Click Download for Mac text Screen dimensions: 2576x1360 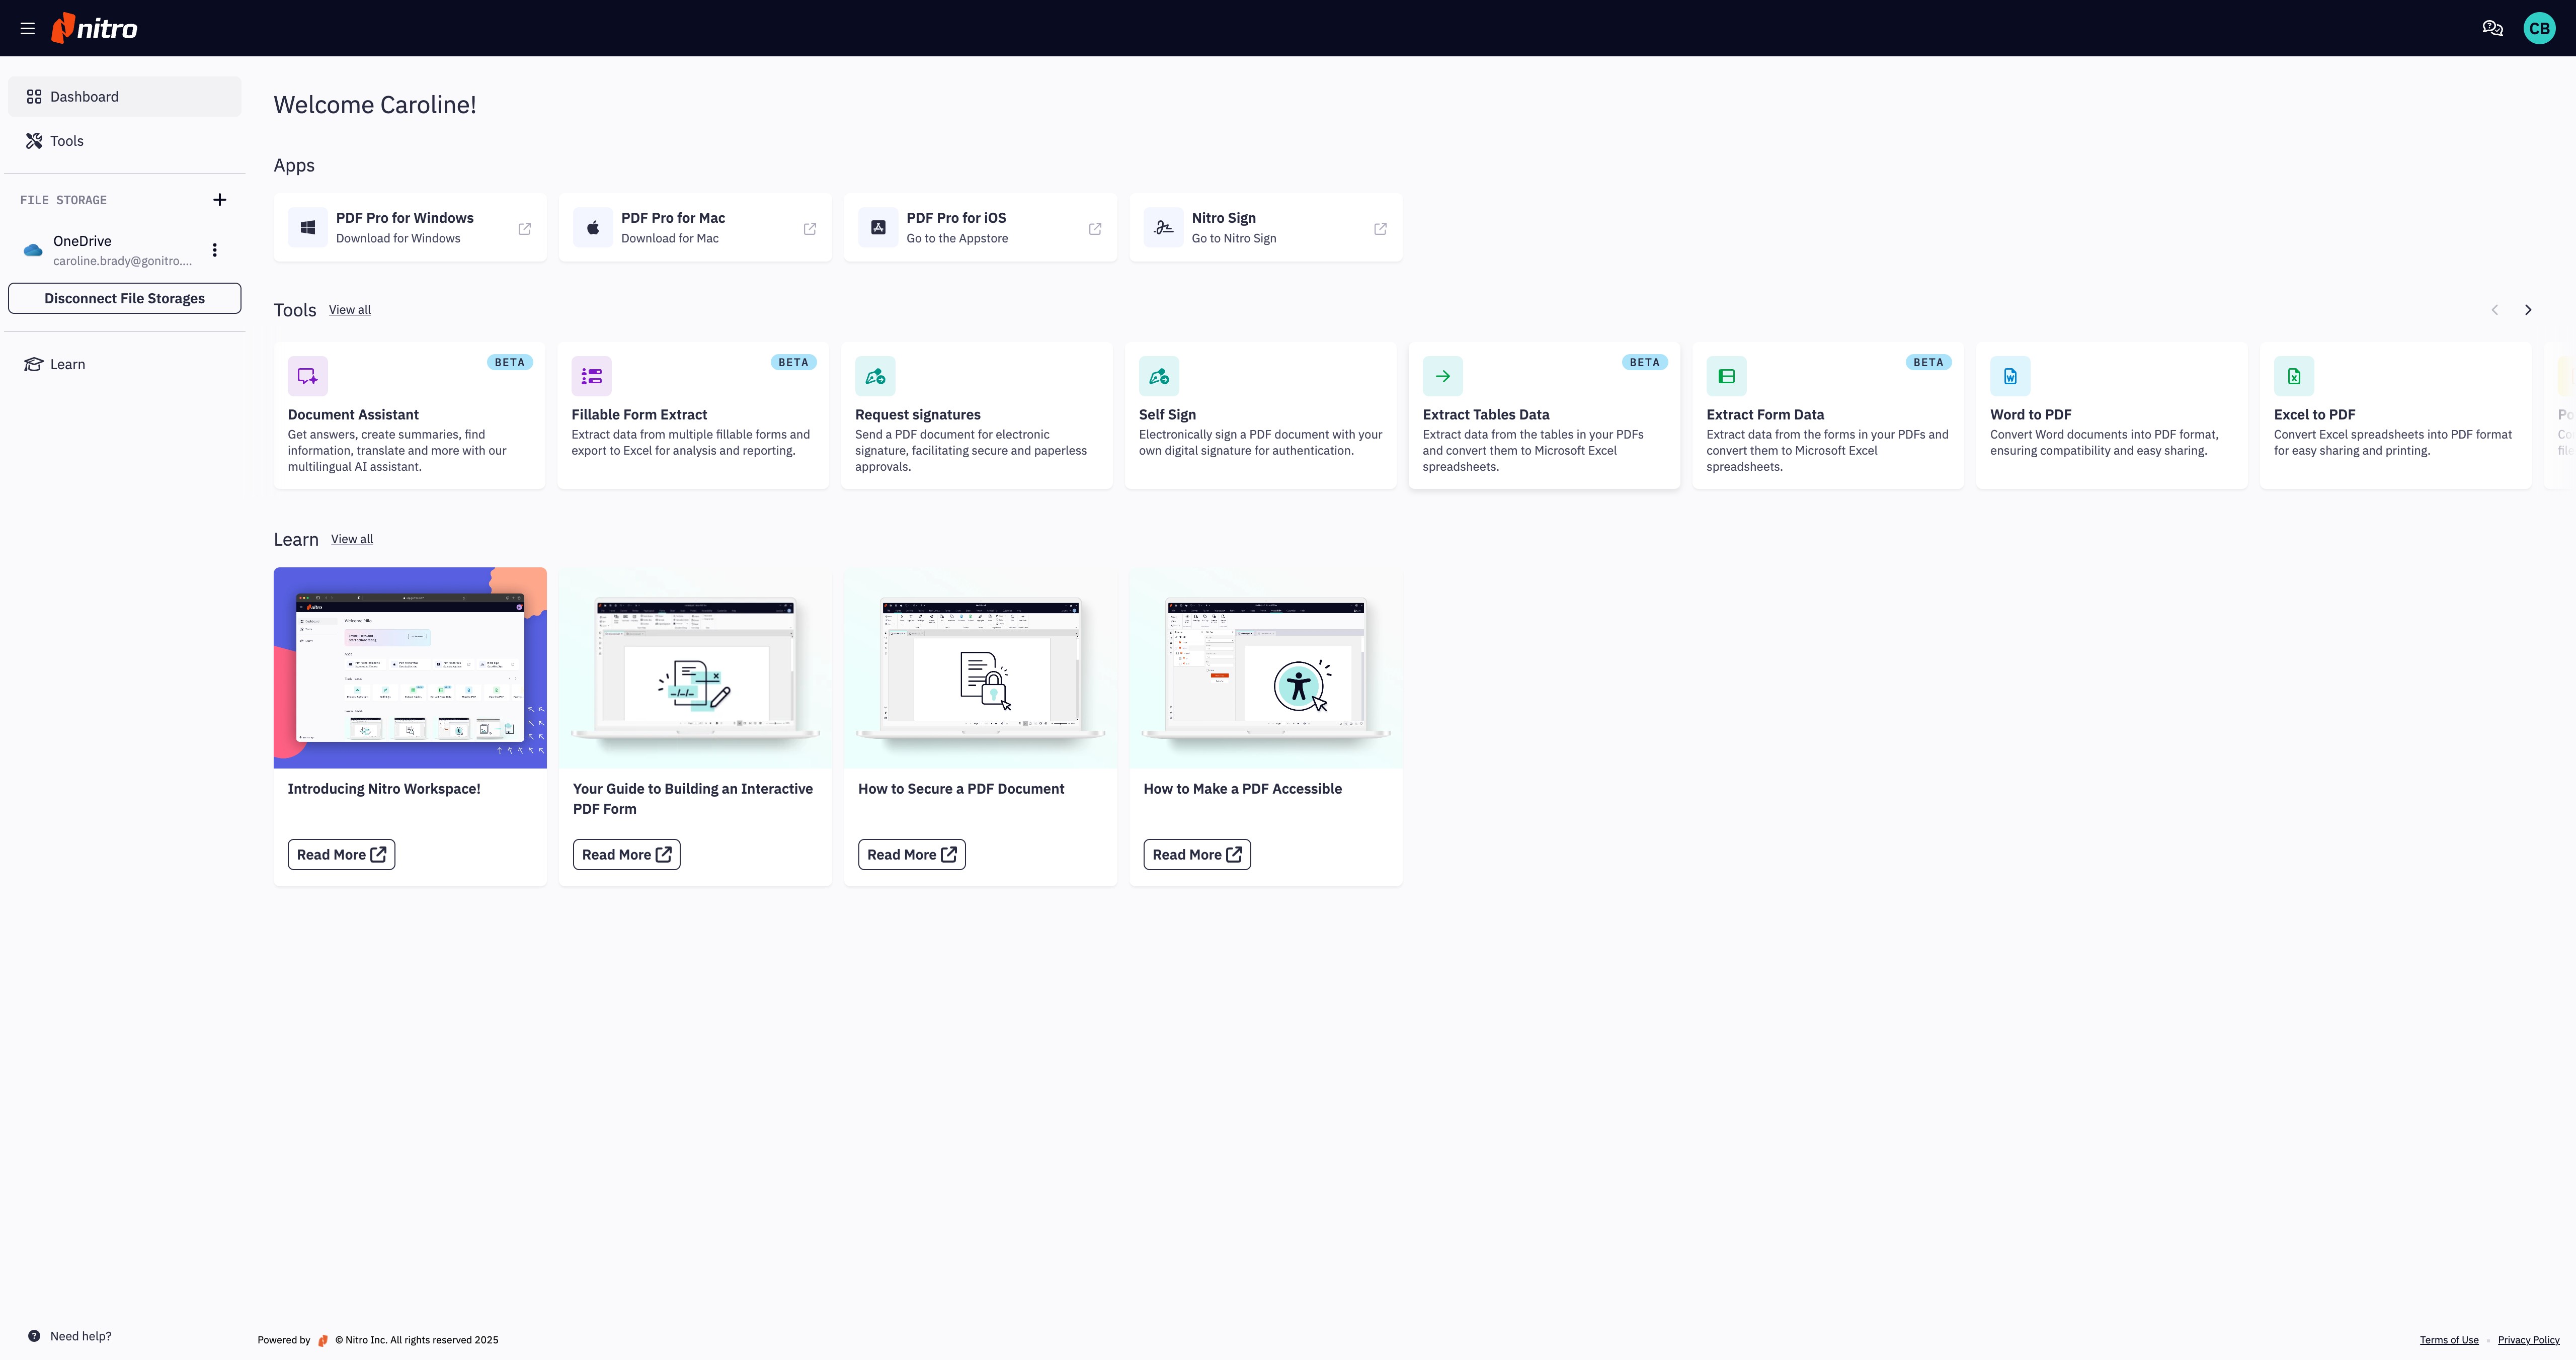pyautogui.click(x=670, y=238)
